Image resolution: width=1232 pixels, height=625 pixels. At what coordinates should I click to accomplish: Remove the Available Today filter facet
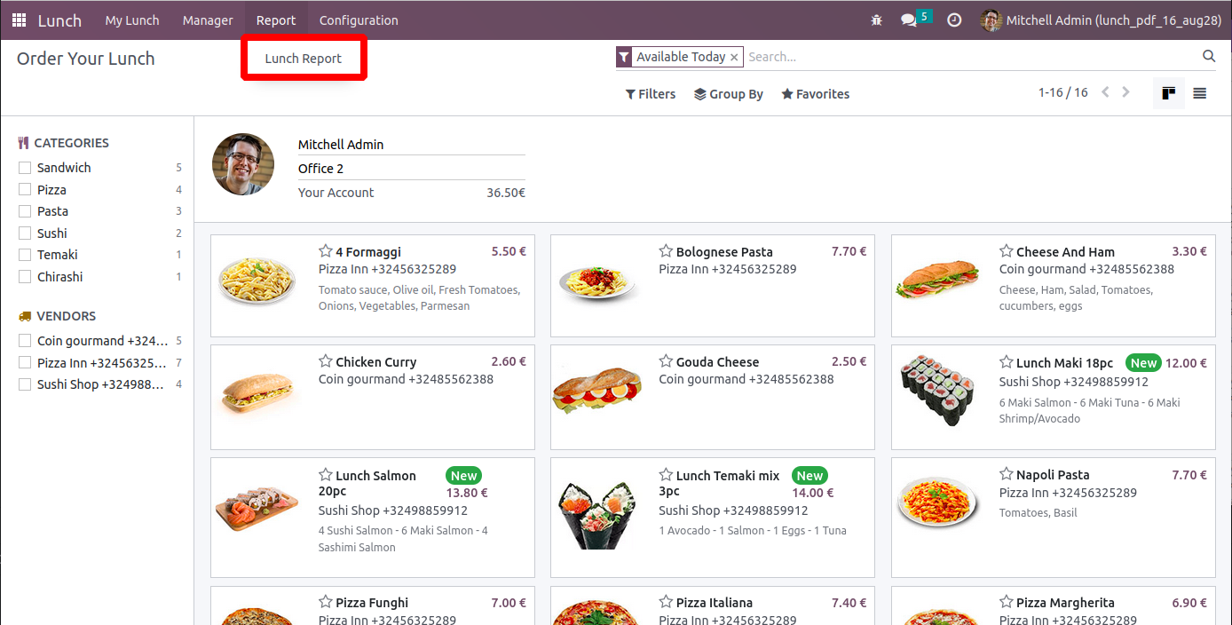pos(734,57)
